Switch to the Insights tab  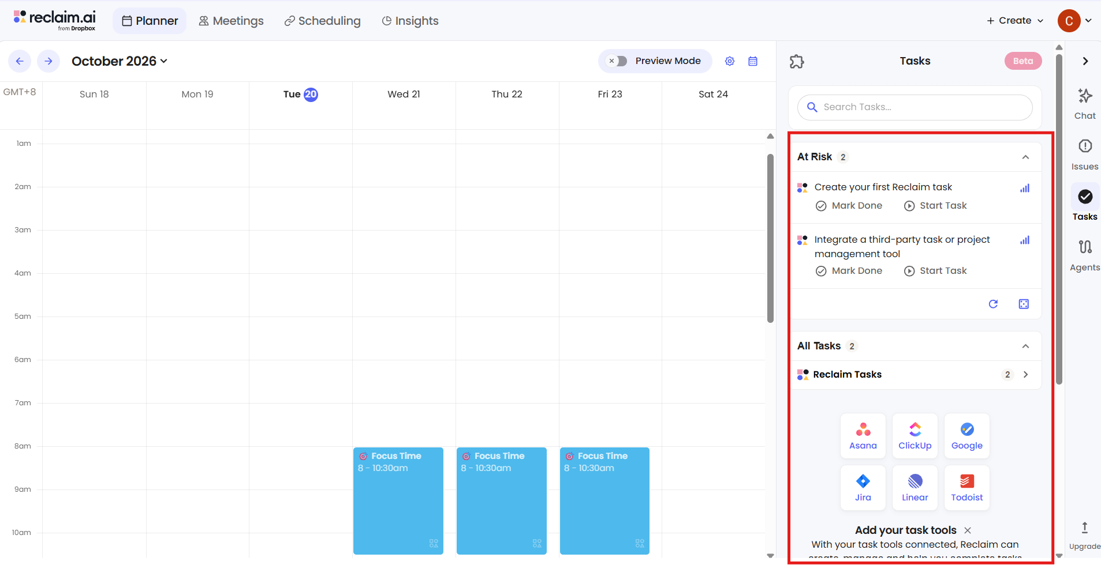[x=410, y=21]
